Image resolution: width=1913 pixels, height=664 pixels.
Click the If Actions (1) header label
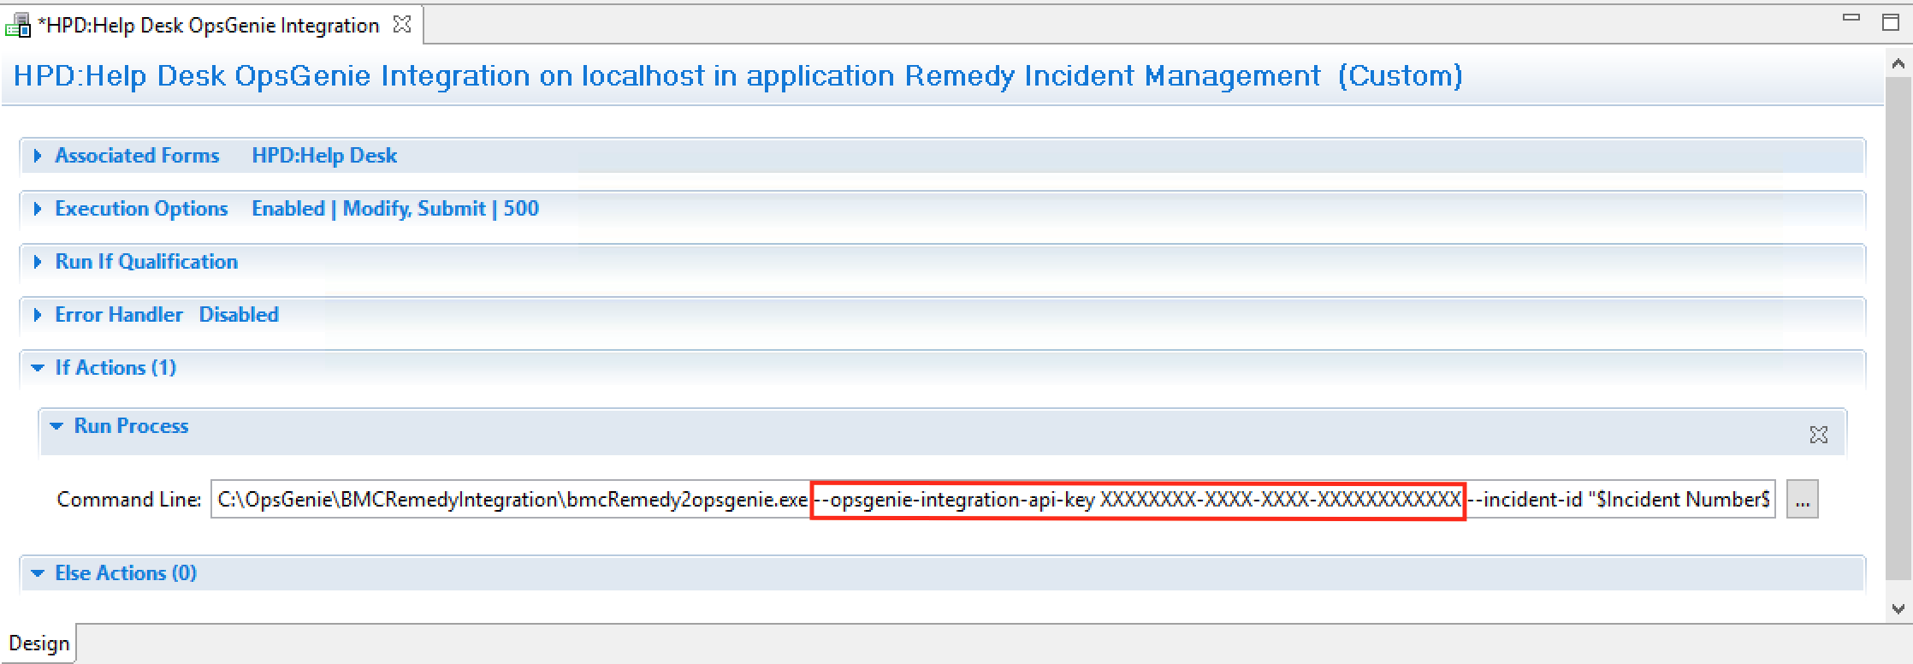tap(115, 368)
